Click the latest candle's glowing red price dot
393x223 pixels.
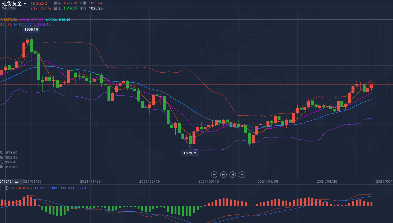coord(372,86)
